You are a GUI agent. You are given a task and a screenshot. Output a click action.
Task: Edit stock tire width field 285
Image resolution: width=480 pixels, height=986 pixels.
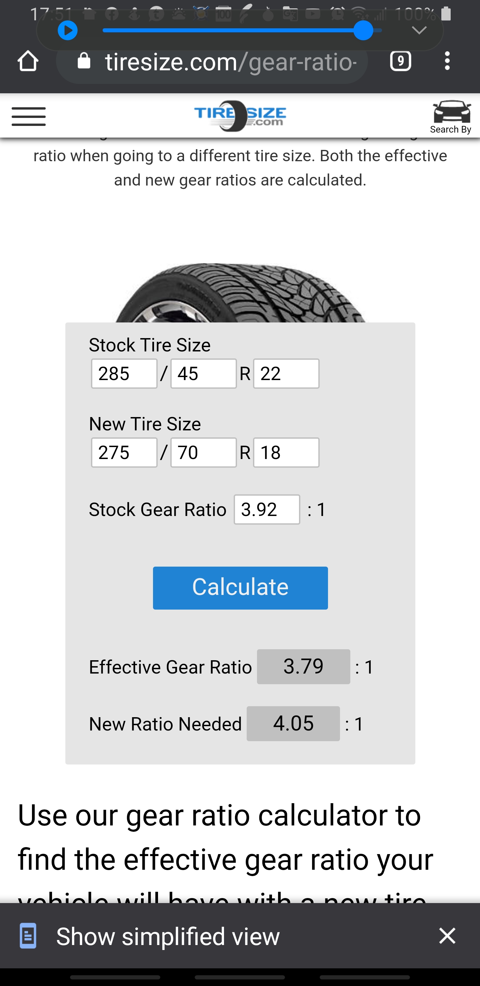tap(124, 373)
